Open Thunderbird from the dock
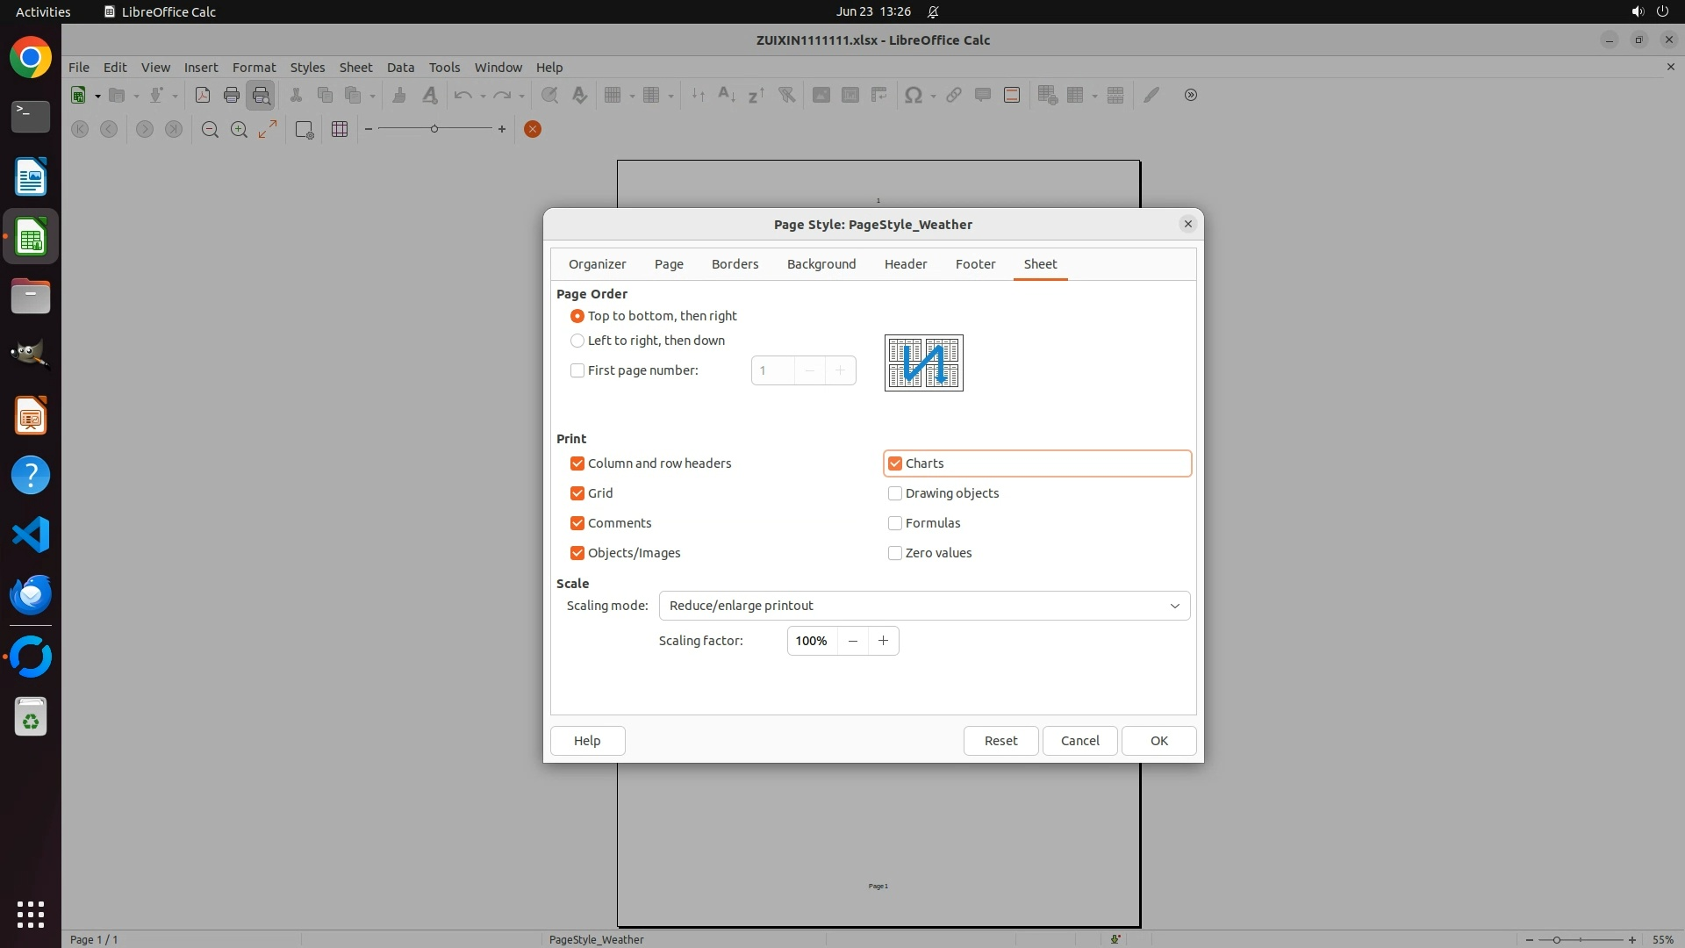The height and width of the screenshot is (948, 1685). pyautogui.click(x=31, y=594)
